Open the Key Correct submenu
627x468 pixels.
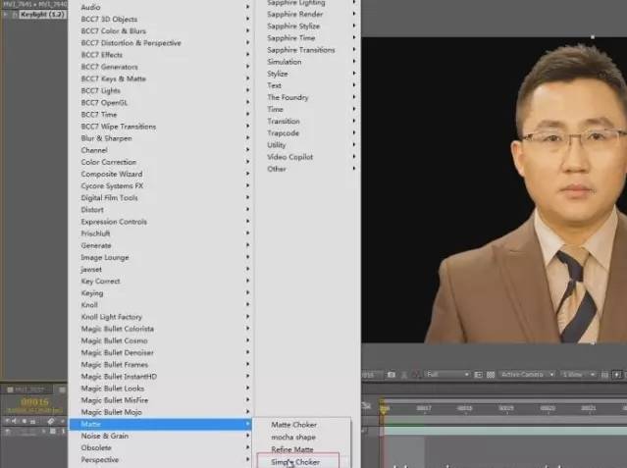pos(160,282)
